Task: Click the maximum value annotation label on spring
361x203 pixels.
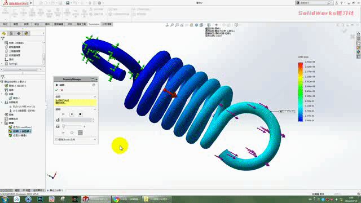Action: pyautogui.click(x=287, y=112)
